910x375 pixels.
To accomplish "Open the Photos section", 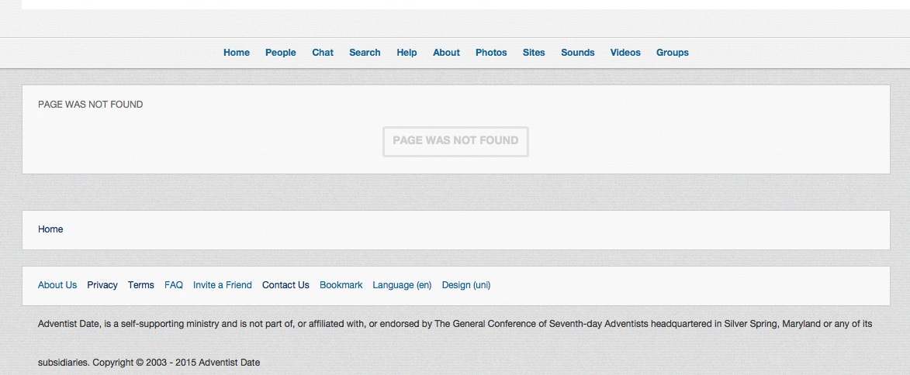I will (x=491, y=53).
